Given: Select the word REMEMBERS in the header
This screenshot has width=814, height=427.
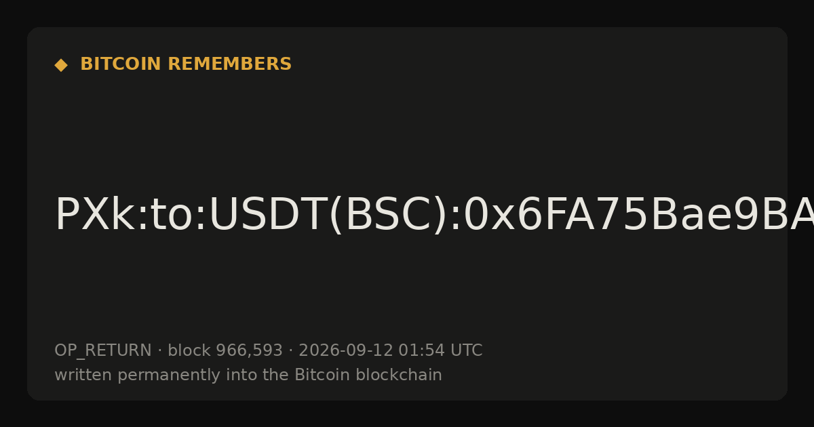Looking at the screenshot, I should click(x=229, y=64).
